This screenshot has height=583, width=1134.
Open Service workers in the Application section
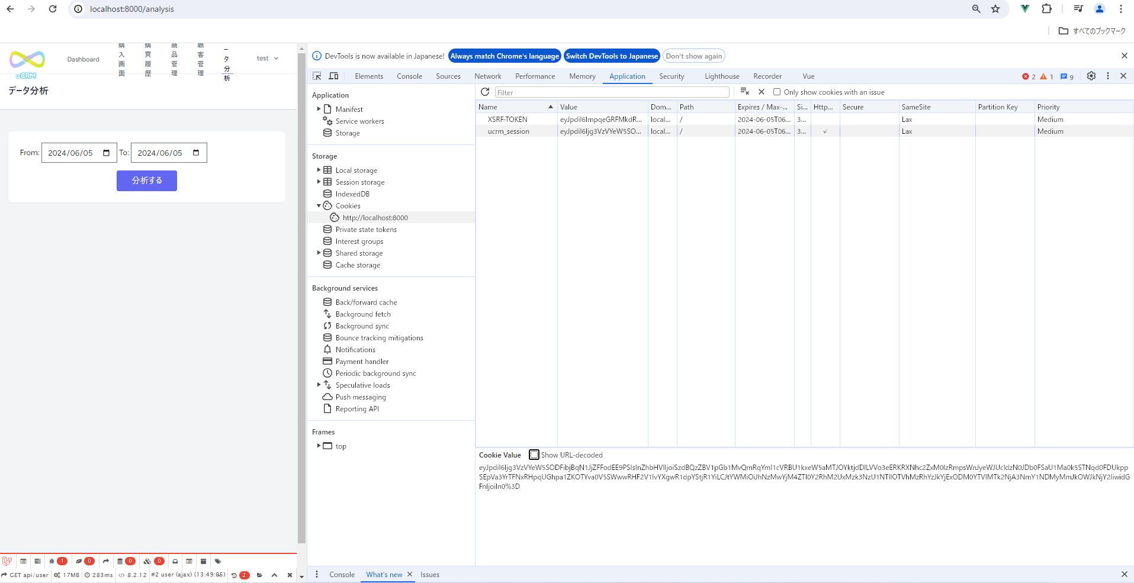coord(359,121)
